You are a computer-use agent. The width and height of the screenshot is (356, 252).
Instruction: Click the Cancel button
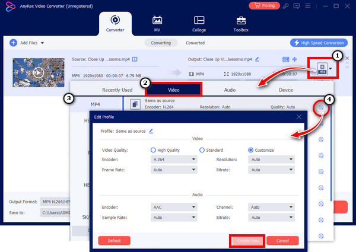282,241
